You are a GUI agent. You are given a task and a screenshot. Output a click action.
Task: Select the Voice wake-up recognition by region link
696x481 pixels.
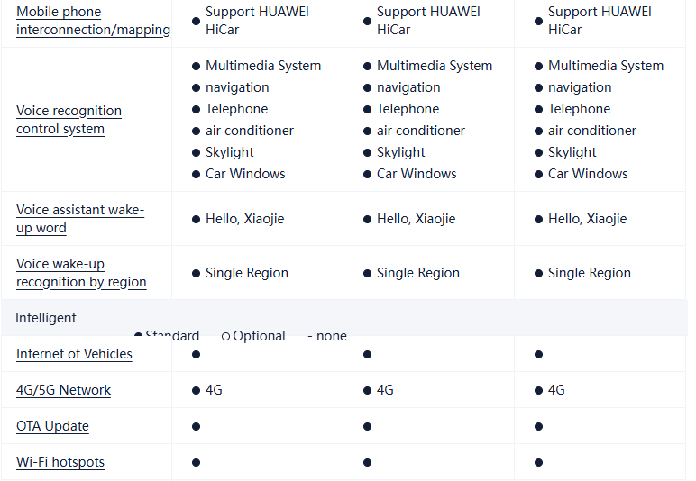(80, 273)
